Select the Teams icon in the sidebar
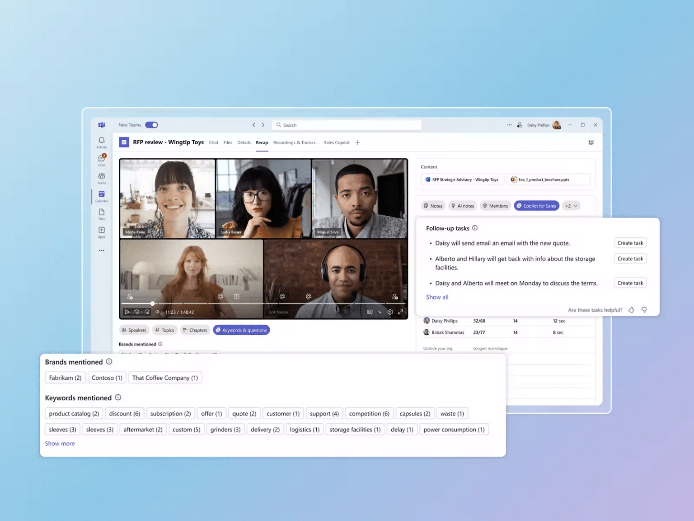 click(x=101, y=177)
